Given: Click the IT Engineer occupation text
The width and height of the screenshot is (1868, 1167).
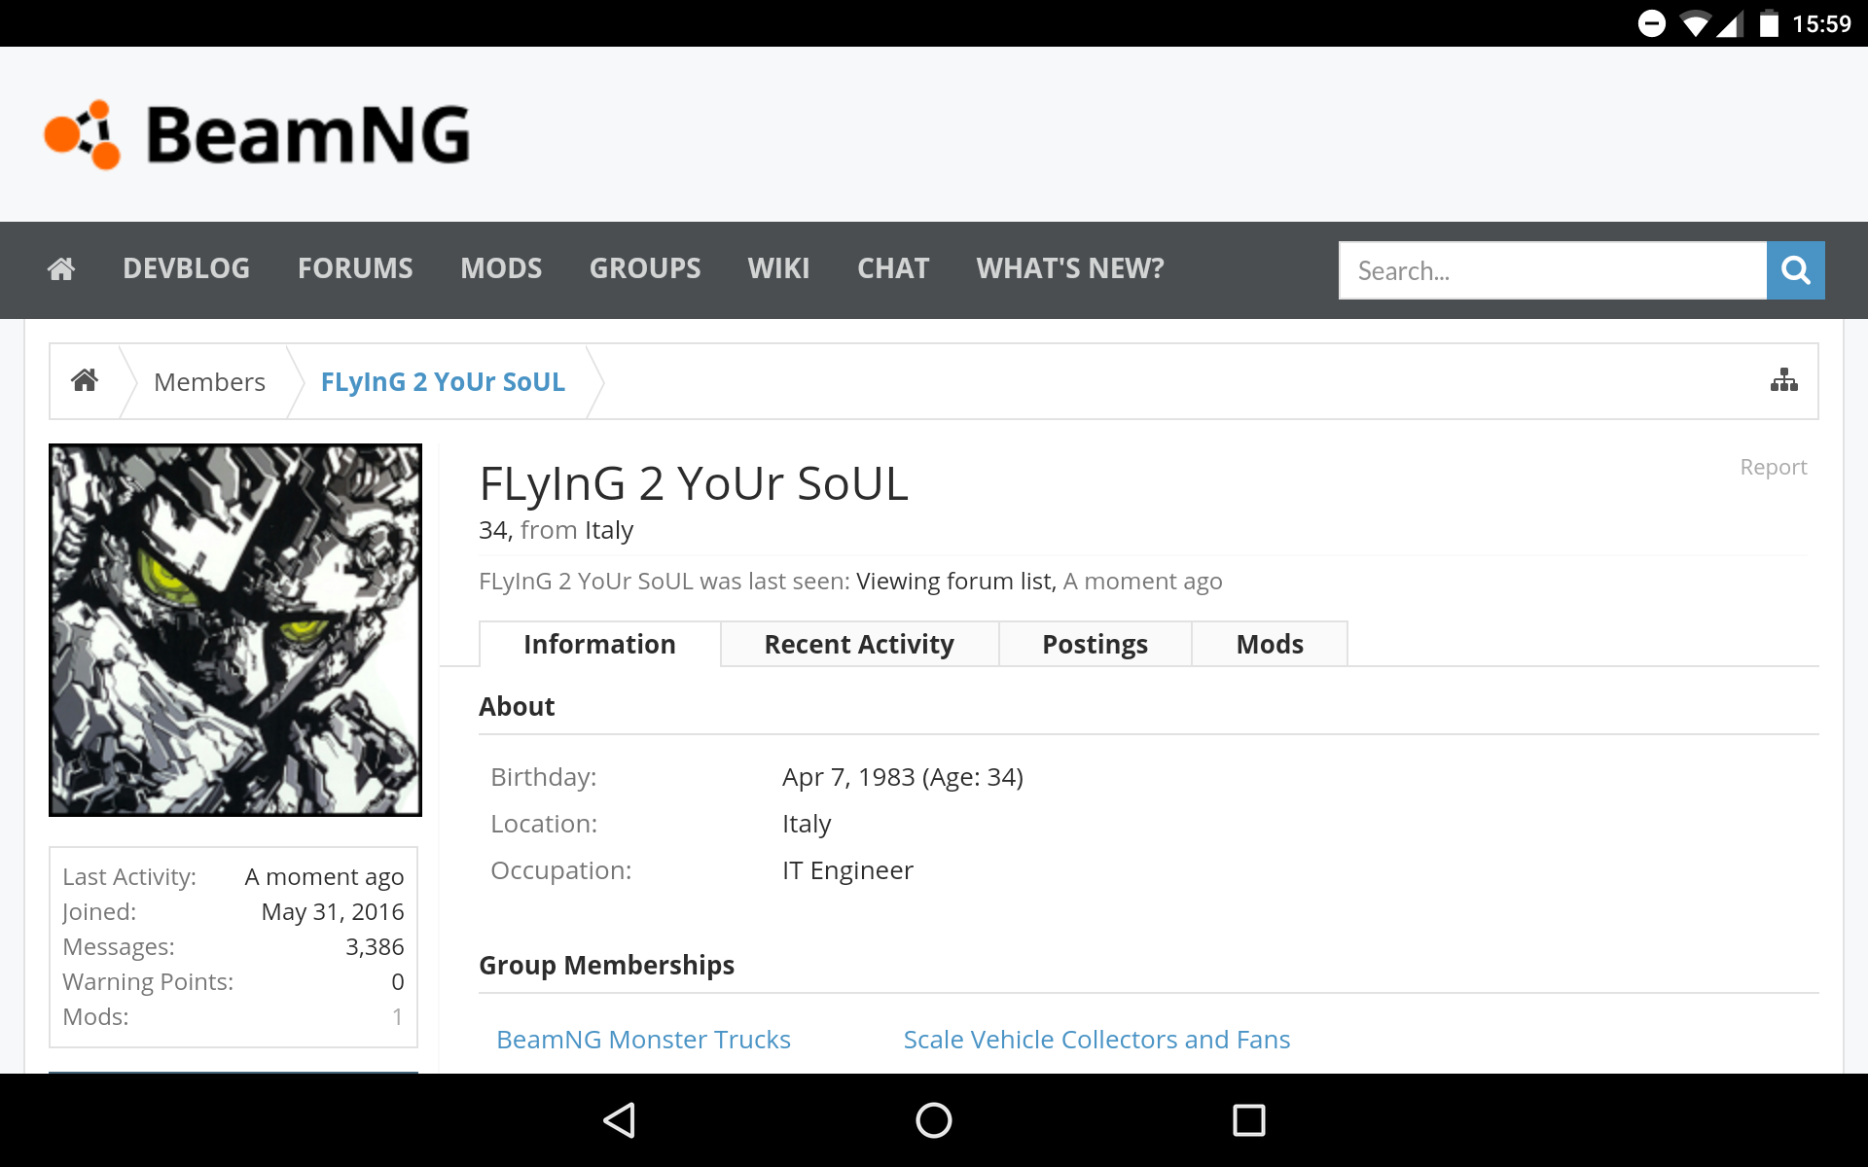Looking at the screenshot, I should pyautogui.click(x=847, y=870).
